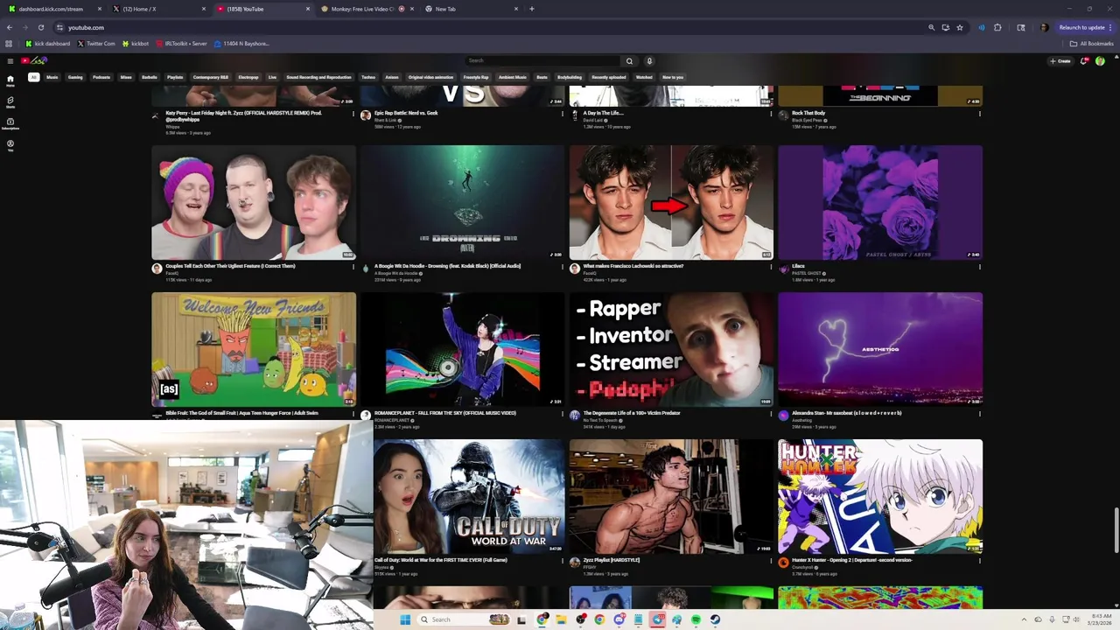Open Chrome apps grid in bookmarks bar

coord(9,43)
